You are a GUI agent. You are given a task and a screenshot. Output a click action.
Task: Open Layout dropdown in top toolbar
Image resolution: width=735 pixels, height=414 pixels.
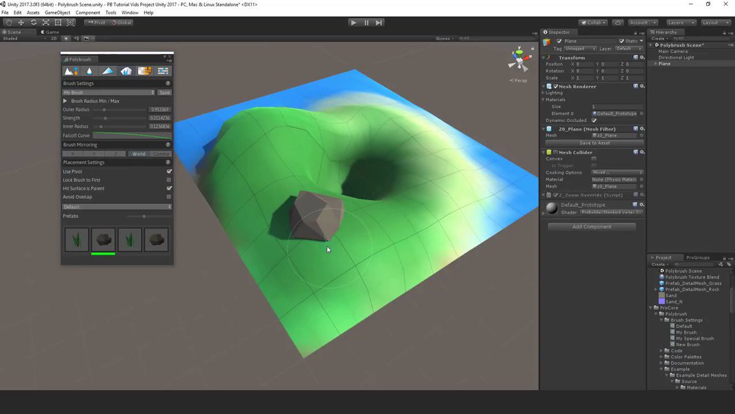point(715,23)
